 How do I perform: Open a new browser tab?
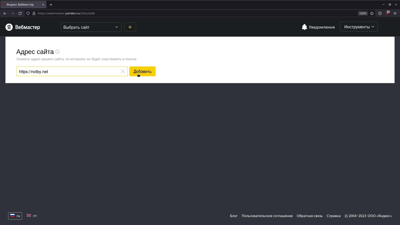pyautogui.click(x=51, y=4)
